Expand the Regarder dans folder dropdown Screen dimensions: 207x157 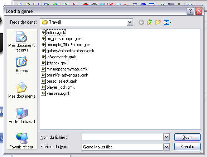click(x=130, y=22)
